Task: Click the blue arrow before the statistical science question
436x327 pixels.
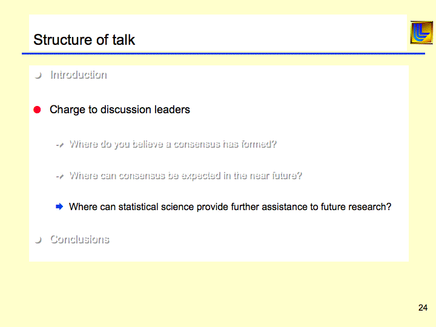Action: coord(59,207)
